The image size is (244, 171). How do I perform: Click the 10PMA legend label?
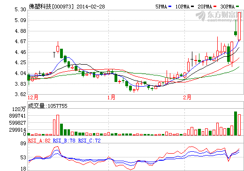[x=183, y=7]
